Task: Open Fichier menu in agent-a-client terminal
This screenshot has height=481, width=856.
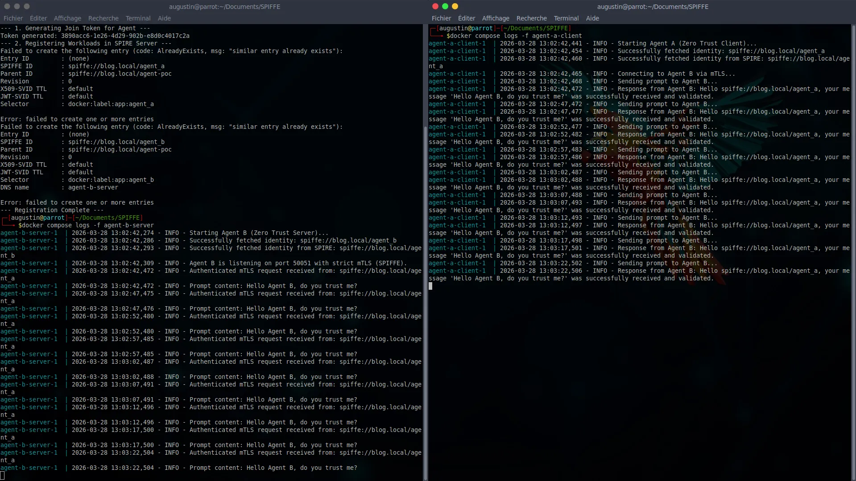Action: tap(441, 18)
